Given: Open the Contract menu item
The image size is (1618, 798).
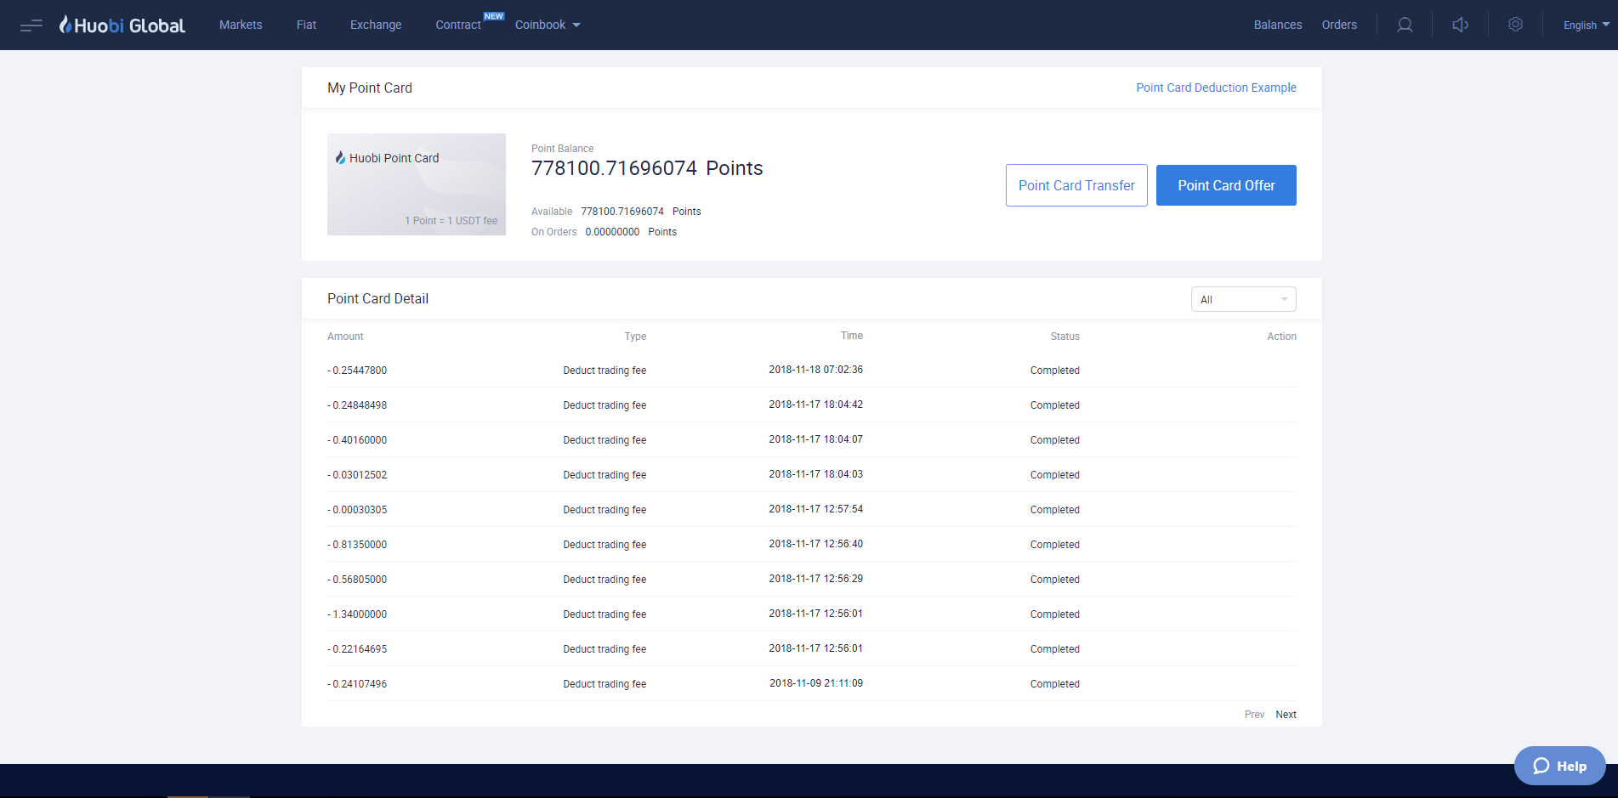Looking at the screenshot, I should click(x=458, y=25).
